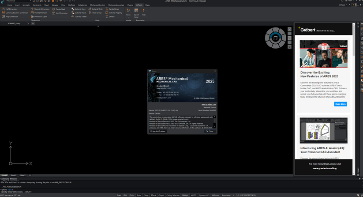Activate the Align Dimension tool
Screen dimensions: 363x197
[10, 17]
